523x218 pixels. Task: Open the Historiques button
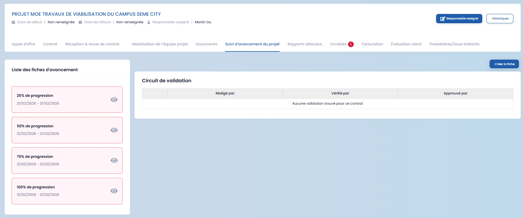pyautogui.click(x=500, y=19)
